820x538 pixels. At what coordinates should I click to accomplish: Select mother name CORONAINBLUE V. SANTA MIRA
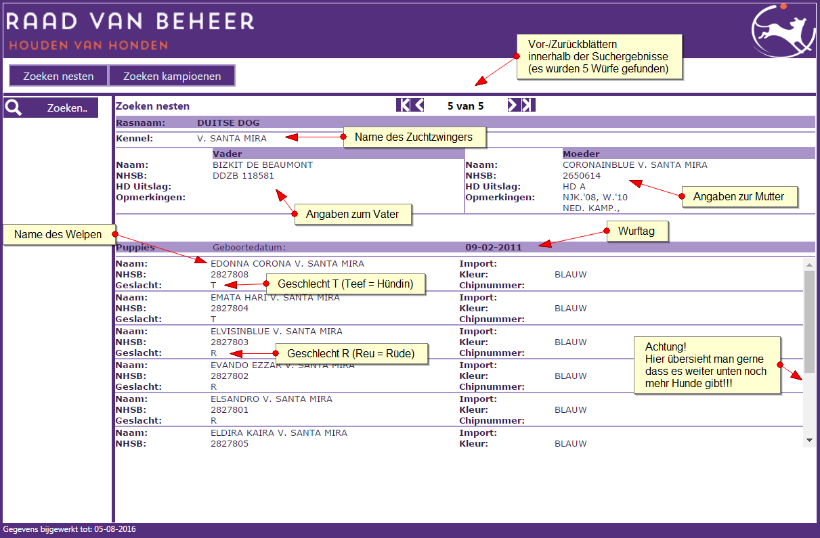pyautogui.click(x=635, y=164)
